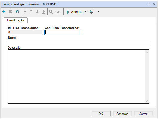Screen dimensions: 158x119
Task: Click the Anexos paperclip icon
Action: coord(68,12)
